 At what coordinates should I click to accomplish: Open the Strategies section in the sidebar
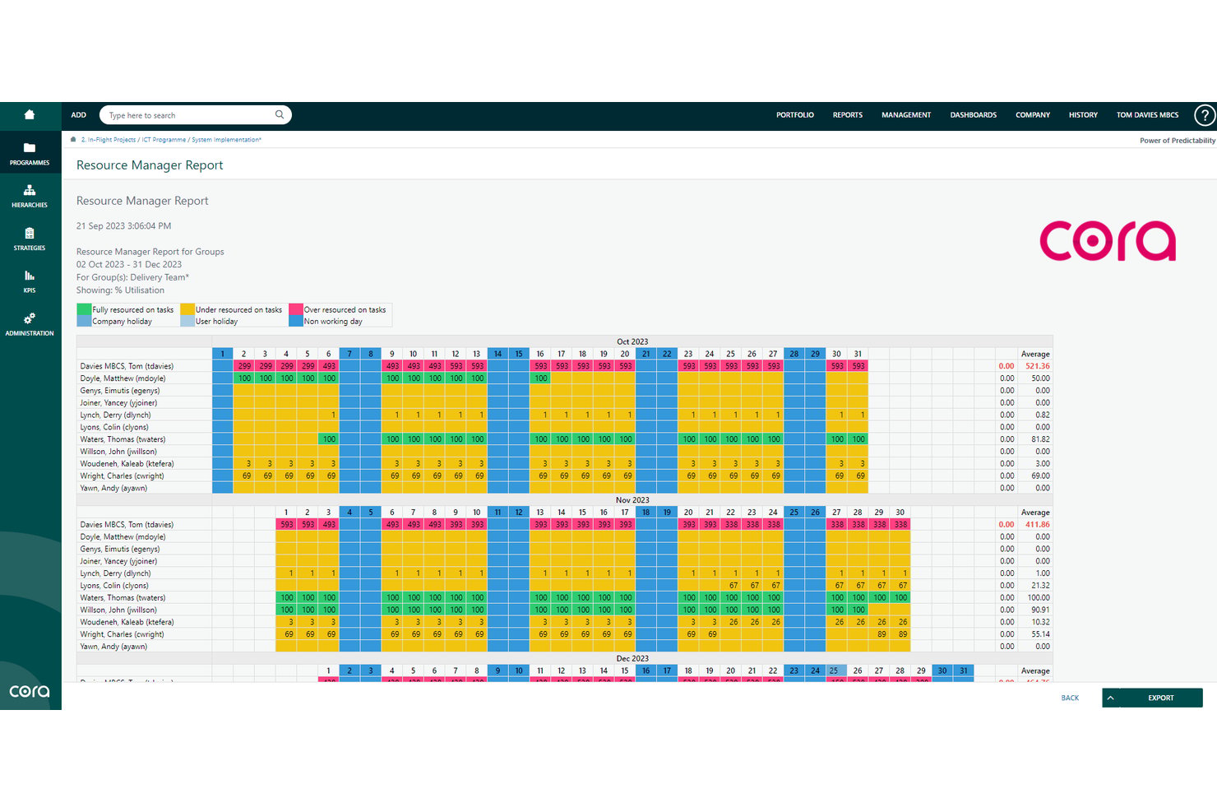coord(30,239)
